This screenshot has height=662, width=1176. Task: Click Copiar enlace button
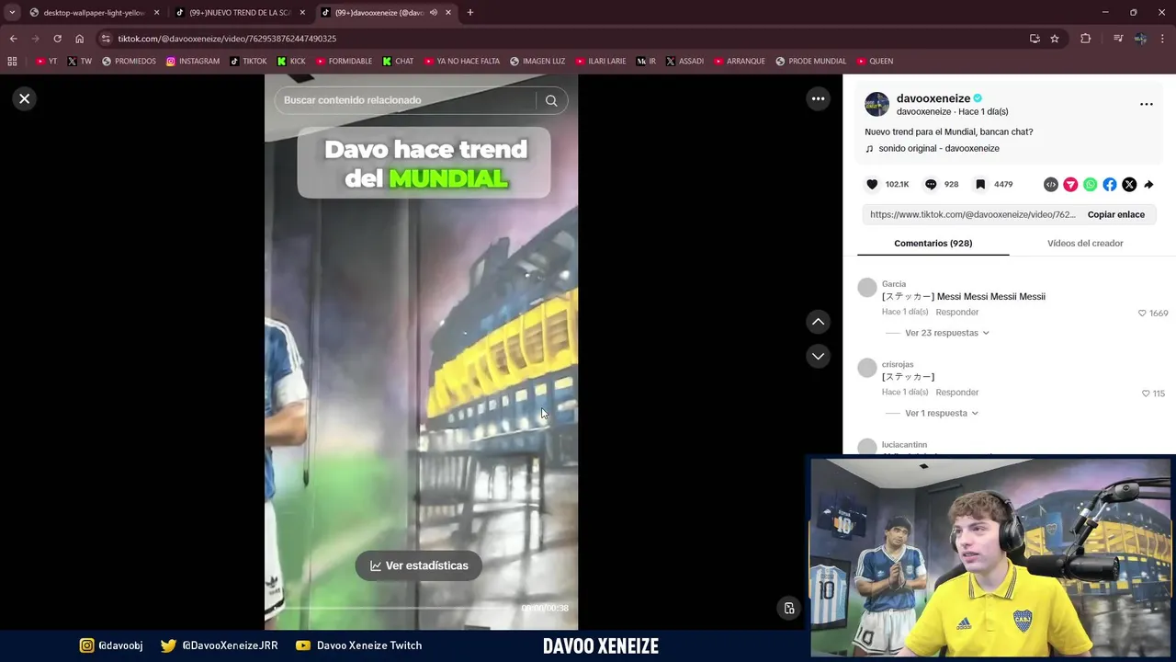pos(1115,214)
